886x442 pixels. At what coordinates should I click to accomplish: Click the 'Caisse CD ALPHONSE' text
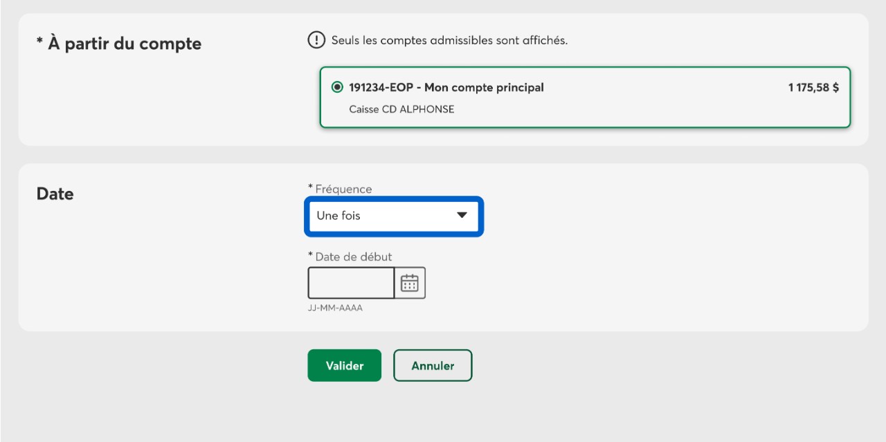pos(402,109)
